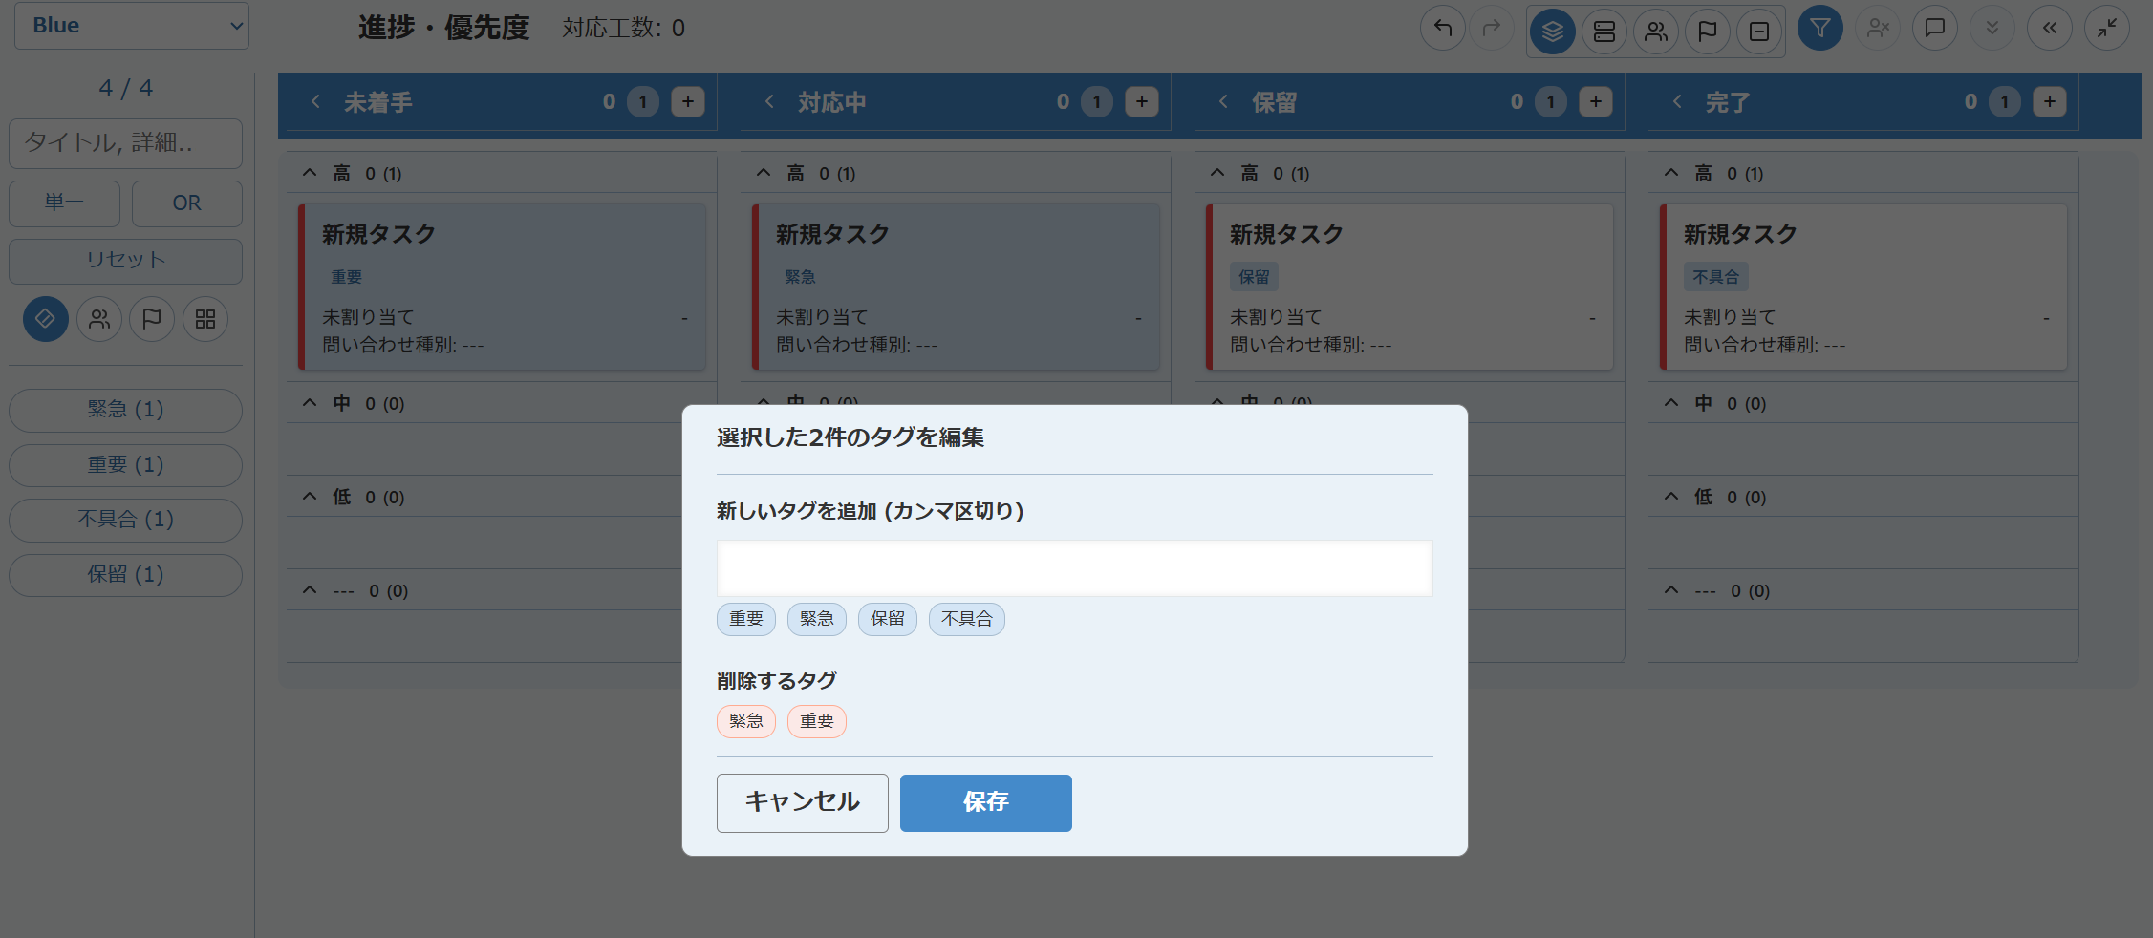The image size is (2153, 938).
Task: Select the flag filter icon in sidebar
Action: pos(152,319)
